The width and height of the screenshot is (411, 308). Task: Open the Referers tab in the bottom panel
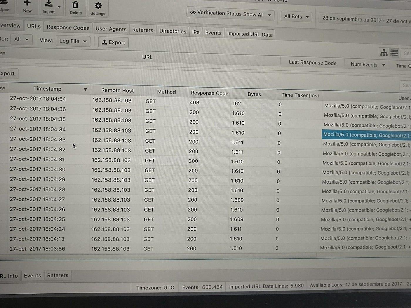pos(58,275)
